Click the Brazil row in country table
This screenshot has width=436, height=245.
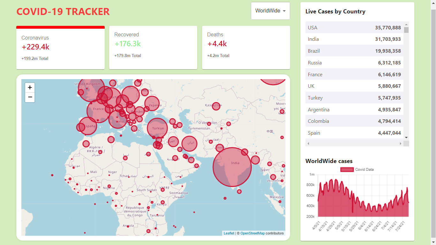(x=354, y=51)
